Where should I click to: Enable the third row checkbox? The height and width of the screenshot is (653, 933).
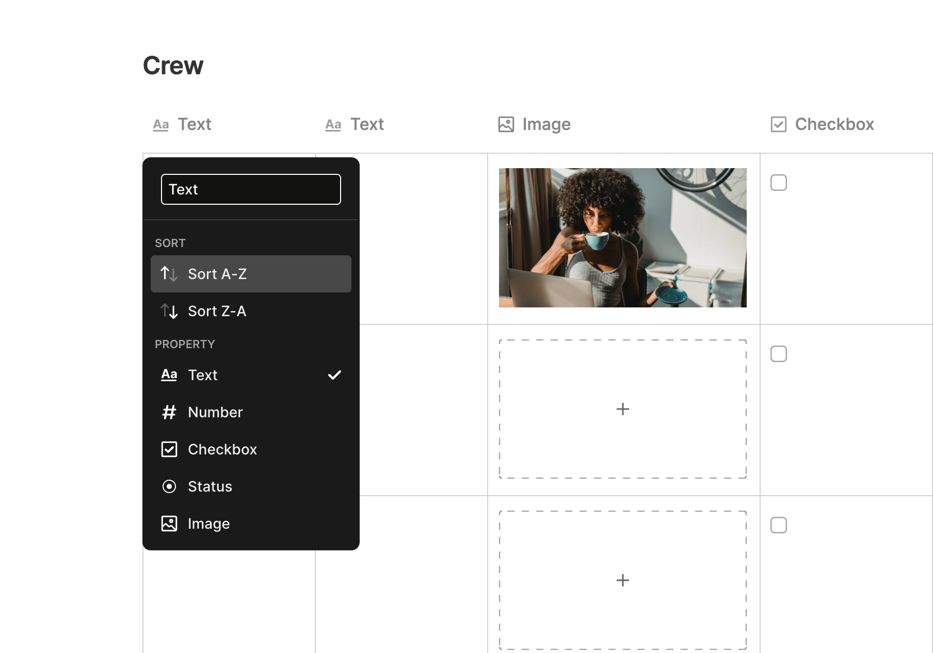tap(778, 525)
